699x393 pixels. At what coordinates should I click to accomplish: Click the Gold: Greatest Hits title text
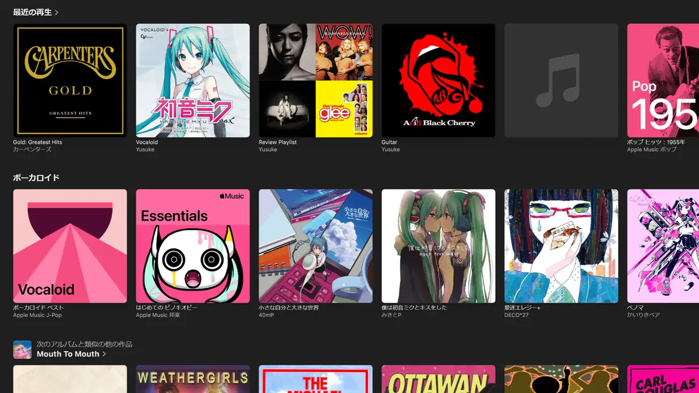38,142
